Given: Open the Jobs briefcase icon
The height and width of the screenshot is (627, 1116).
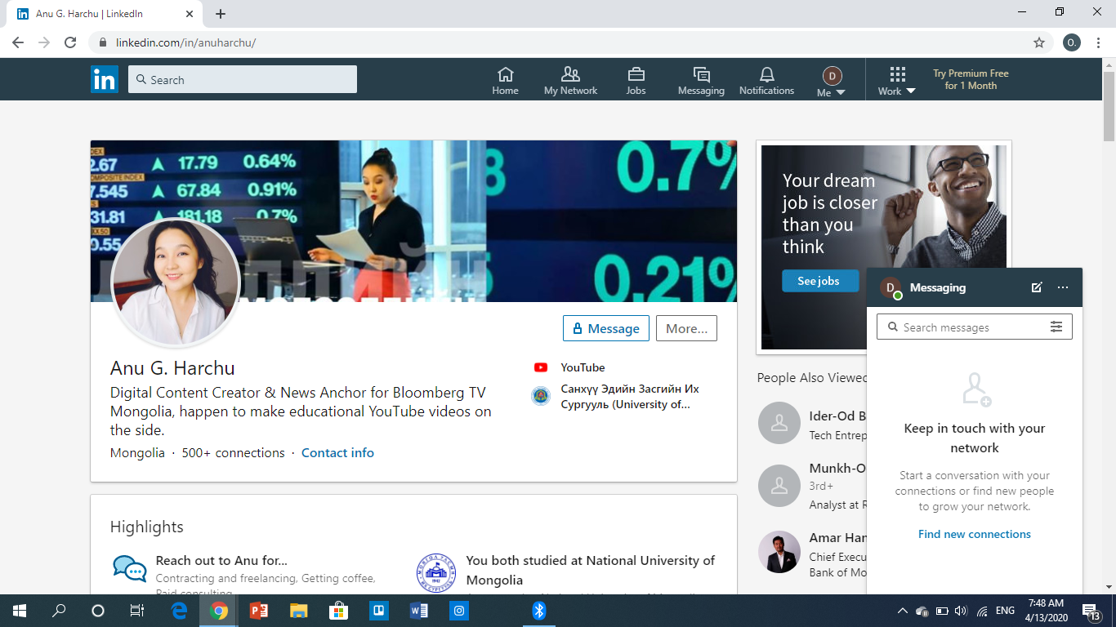Looking at the screenshot, I should (x=636, y=81).
